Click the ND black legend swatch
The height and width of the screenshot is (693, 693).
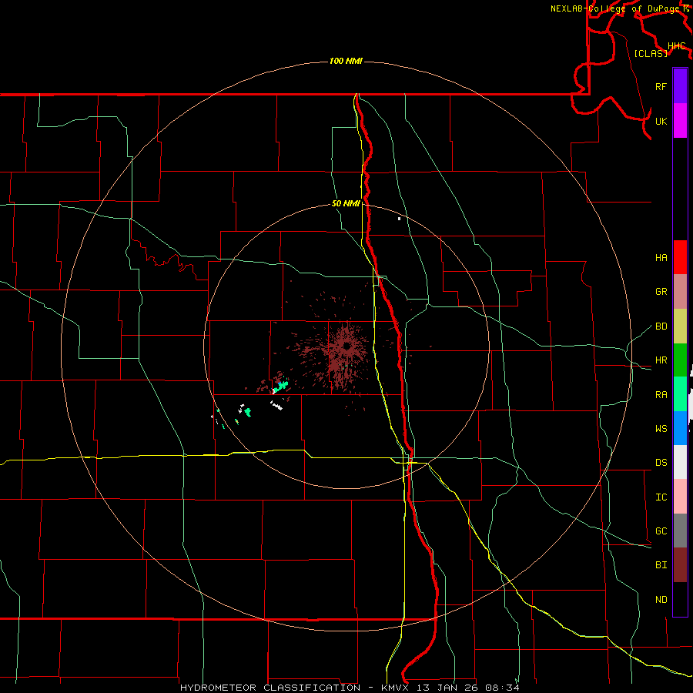tap(680, 599)
